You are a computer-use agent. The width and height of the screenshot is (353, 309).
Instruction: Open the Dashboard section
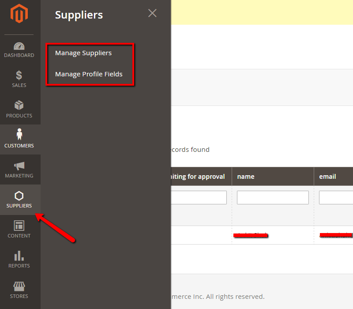19,49
